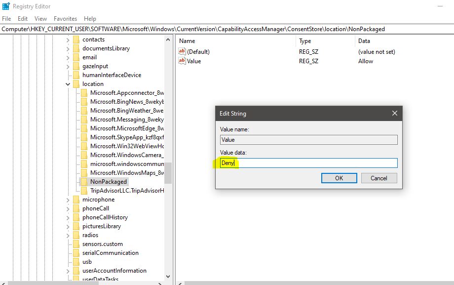454x285 pixels.
Task: Open the View menu
Action: [x=40, y=18]
